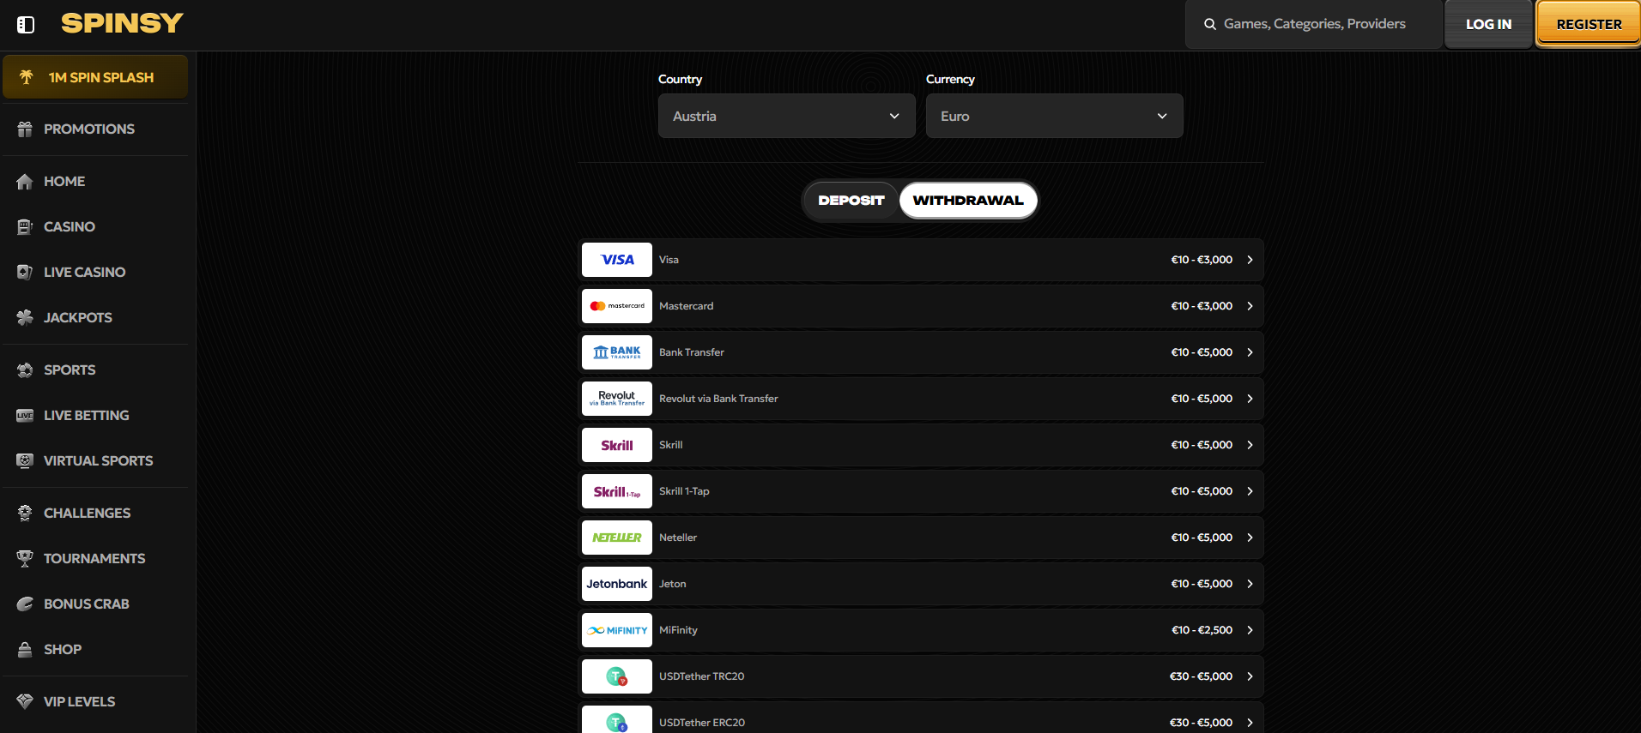Click the shopping bag icon beside Shop
Screen dimensions: 1641x733
tap(25, 650)
